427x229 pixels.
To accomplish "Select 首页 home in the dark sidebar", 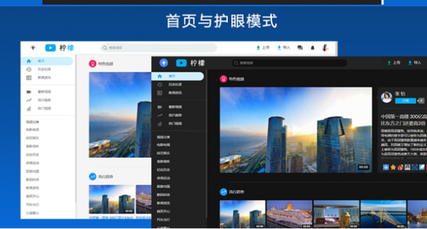I will pyautogui.click(x=178, y=76).
